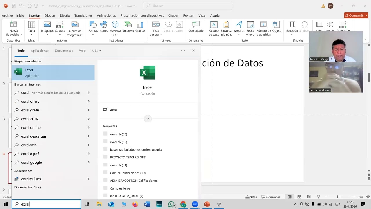Close the Windows search panel
The height and width of the screenshot is (209, 371).
tap(193, 51)
